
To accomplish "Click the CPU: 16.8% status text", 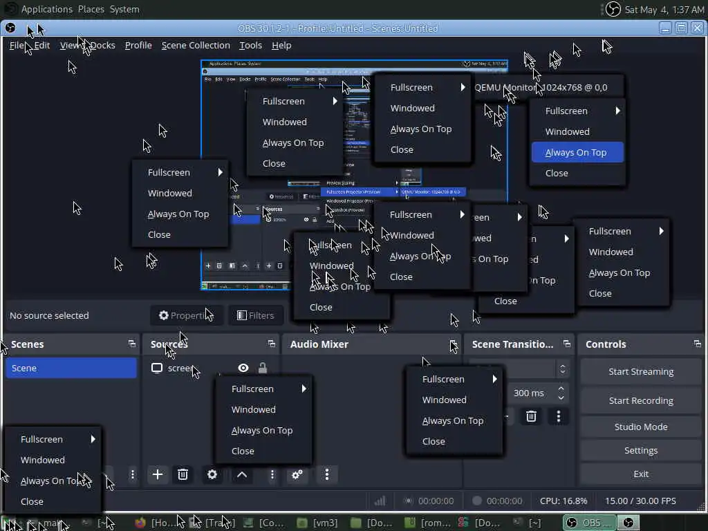I will pyautogui.click(x=563, y=501).
